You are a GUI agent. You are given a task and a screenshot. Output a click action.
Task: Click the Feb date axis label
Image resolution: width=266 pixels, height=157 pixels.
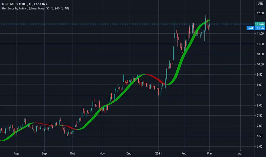[184, 154]
